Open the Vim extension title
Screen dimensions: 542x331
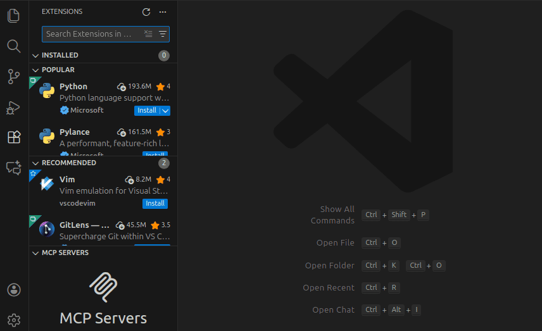pyautogui.click(x=67, y=179)
